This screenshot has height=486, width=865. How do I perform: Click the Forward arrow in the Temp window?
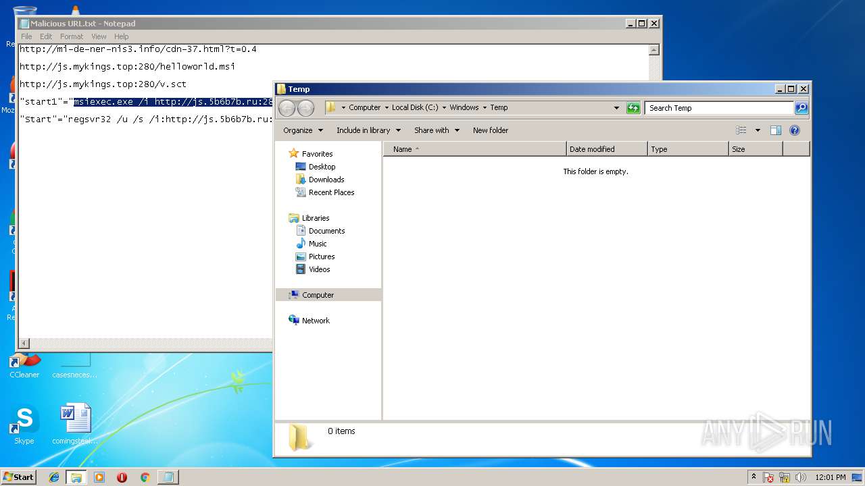click(305, 108)
